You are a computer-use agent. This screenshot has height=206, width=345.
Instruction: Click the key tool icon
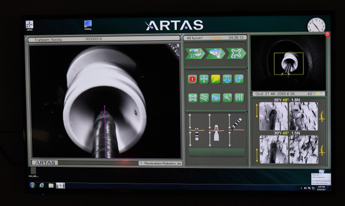tap(228, 98)
